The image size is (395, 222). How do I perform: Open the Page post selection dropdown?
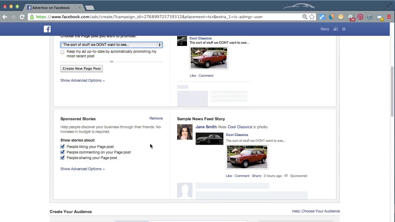tap(111, 45)
